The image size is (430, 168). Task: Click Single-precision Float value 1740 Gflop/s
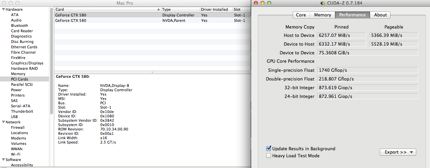click(x=368, y=70)
